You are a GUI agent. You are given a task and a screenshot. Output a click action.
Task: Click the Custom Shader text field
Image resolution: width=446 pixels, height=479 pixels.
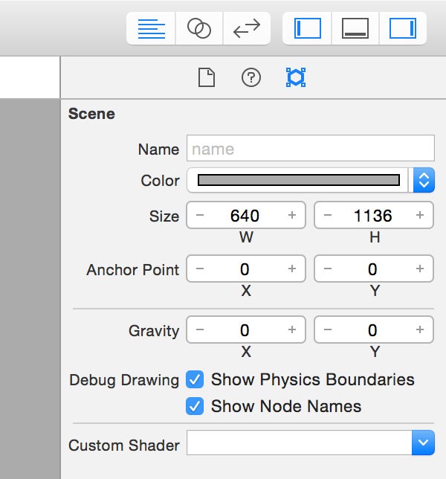pyautogui.click(x=299, y=443)
